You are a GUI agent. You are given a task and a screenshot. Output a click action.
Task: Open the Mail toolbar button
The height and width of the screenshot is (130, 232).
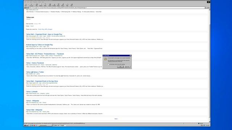pyautogui.click(x=67, y=5)
